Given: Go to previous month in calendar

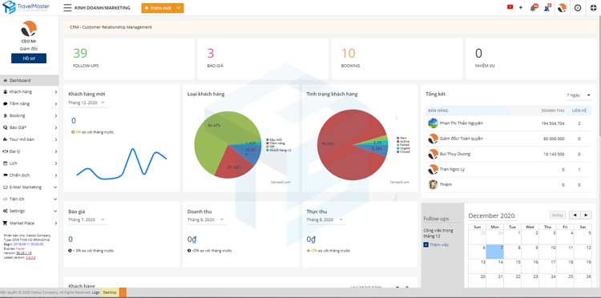Looking at the screenshot, I should 575,215.
